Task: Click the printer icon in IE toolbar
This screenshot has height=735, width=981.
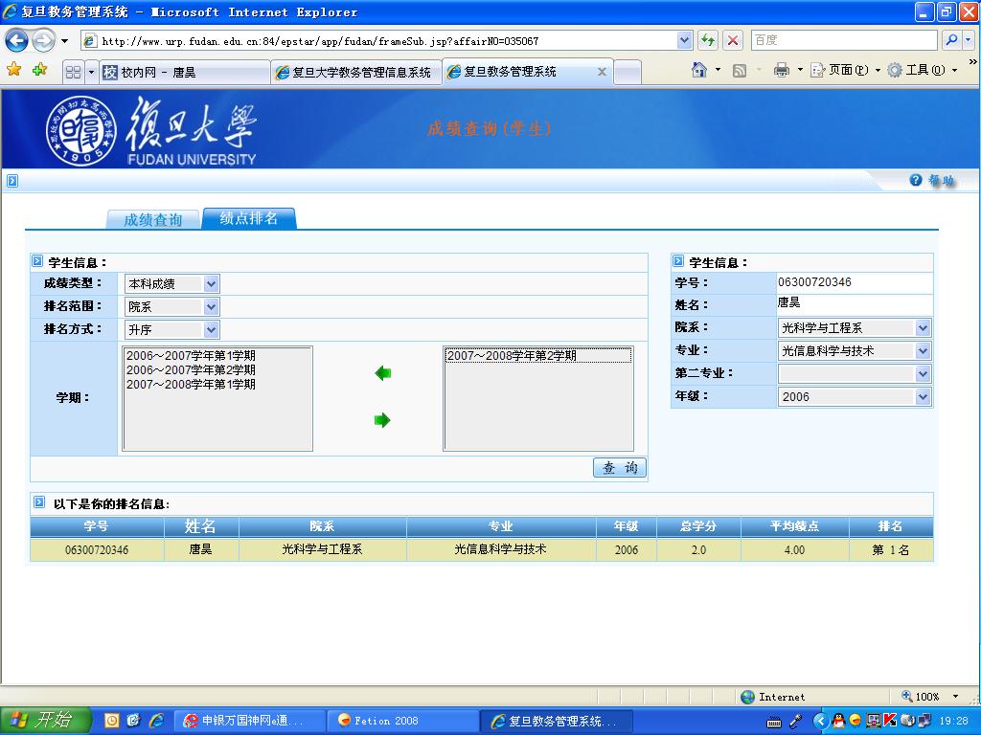Action: (x=781, y=71)
